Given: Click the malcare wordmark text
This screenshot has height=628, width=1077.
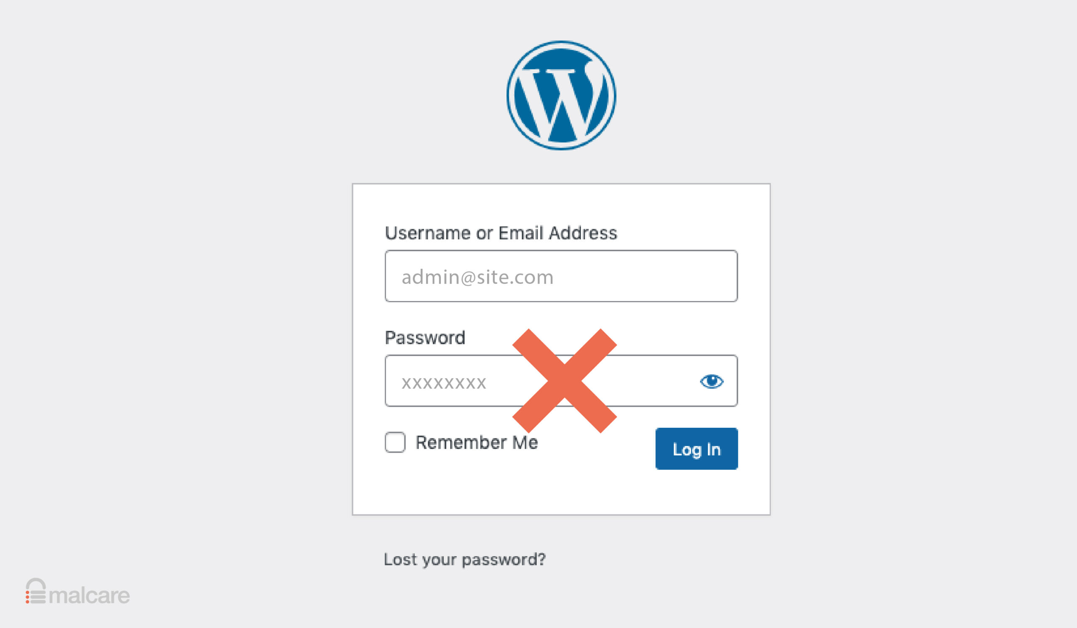Looking at the screenshot, I should point(89,596).
